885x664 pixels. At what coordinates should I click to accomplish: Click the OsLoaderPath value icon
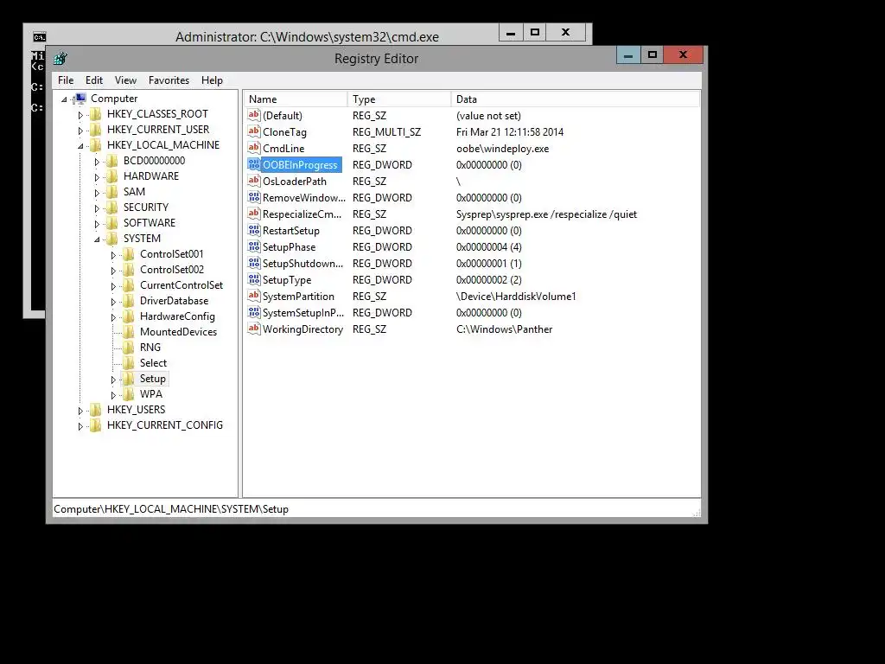(x=254, y=181)
